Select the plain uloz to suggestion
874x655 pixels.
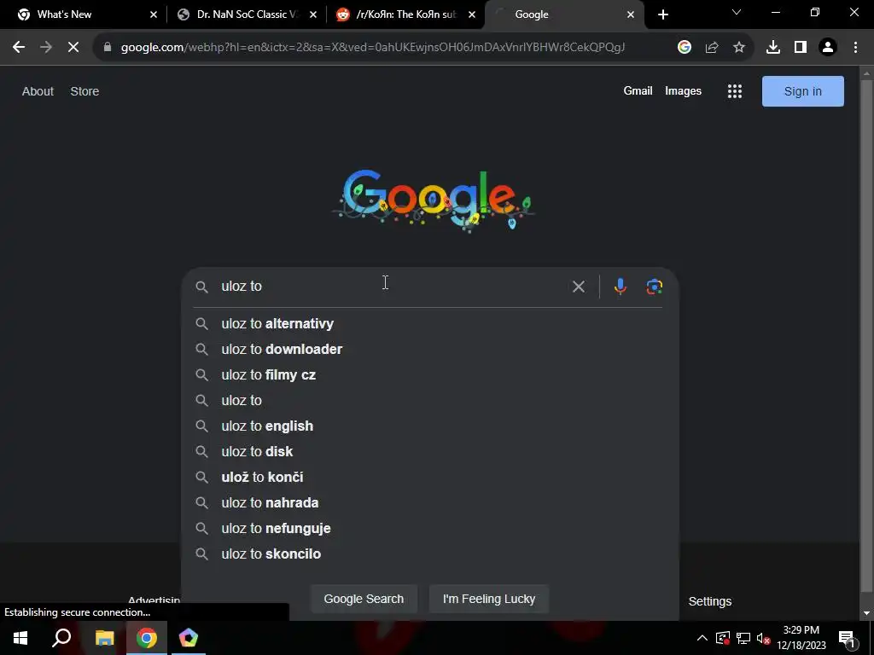click(x=430, y=401)
